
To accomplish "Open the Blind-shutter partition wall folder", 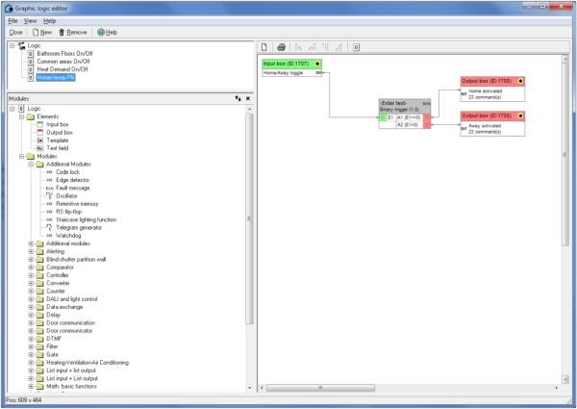I will tap(76, 260).
